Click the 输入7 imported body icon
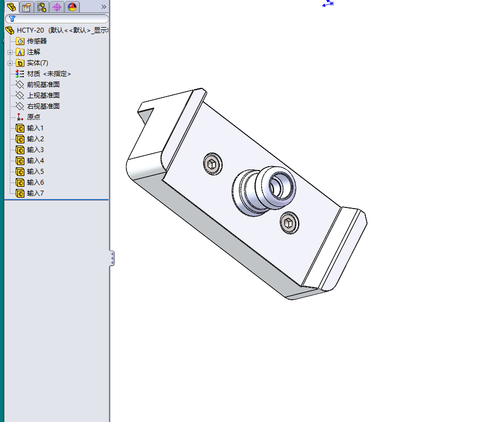 (x=20, y=193)
